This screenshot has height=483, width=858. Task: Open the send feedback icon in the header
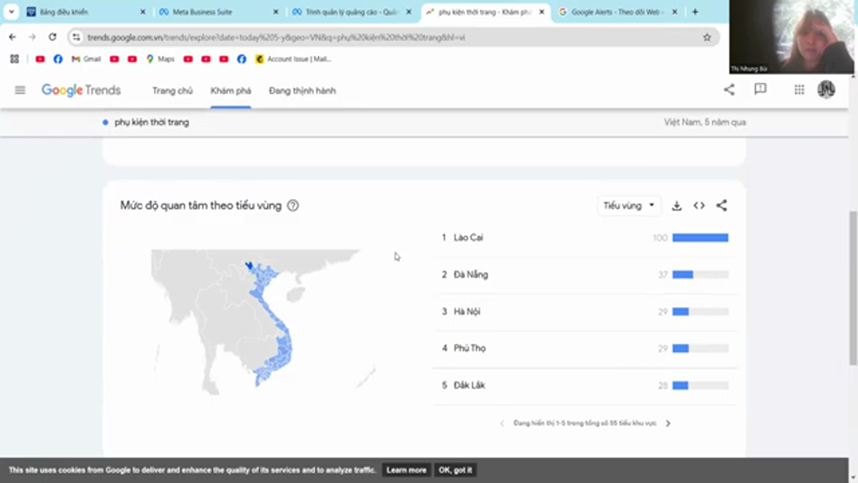pos(760,89)
